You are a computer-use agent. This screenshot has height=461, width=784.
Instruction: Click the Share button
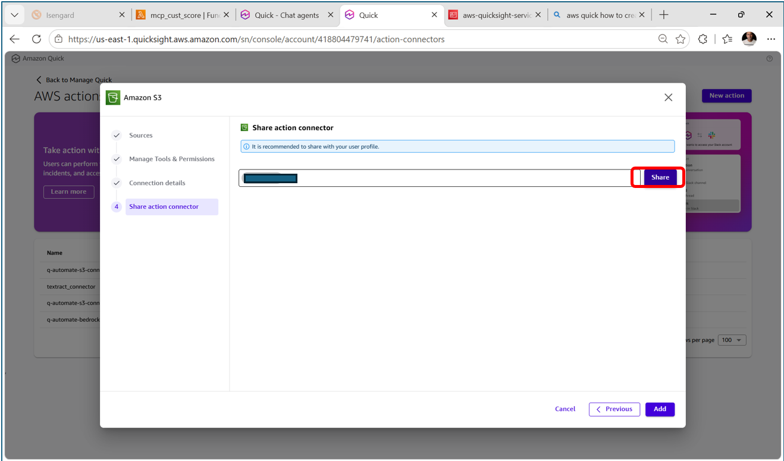(660, 177)
